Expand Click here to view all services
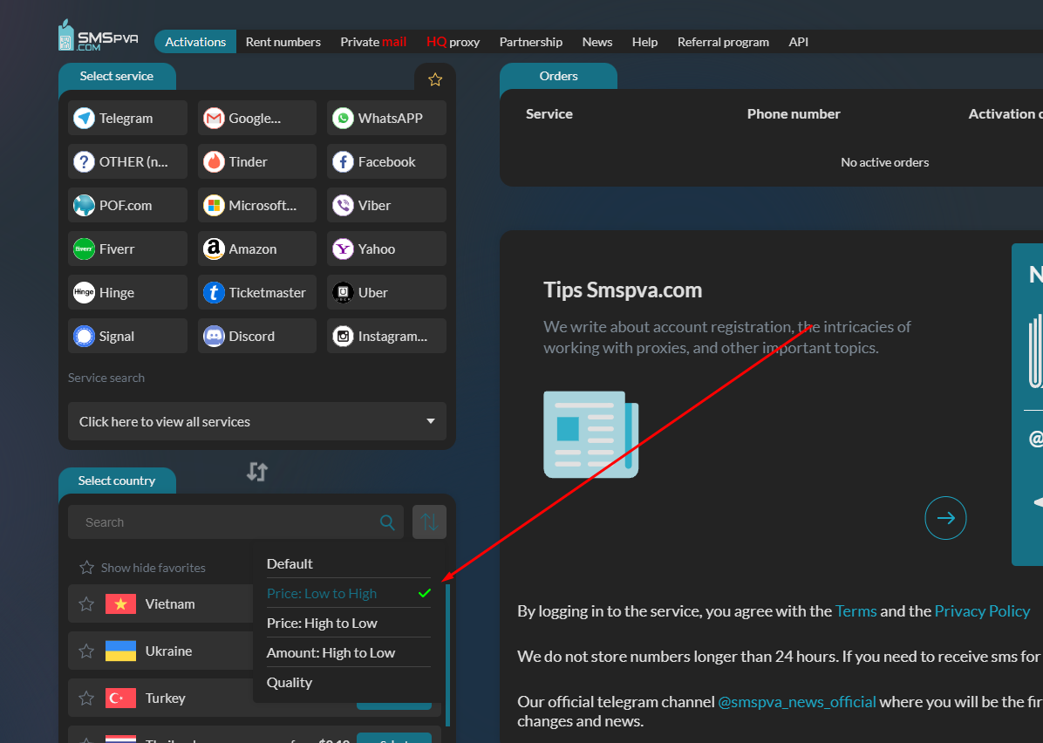 pos(256,421)
